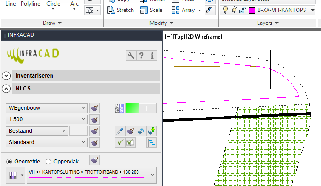Select the Geometrie radio button

click(9, 162)
